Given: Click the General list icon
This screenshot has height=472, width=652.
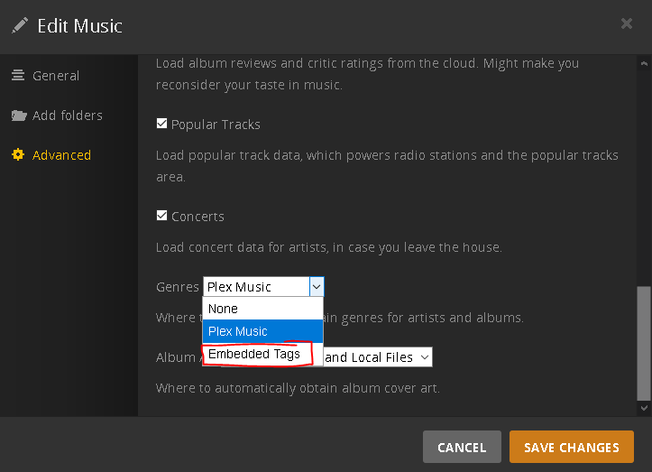Looking at the screenshot, I should click(x=18, y=76).
